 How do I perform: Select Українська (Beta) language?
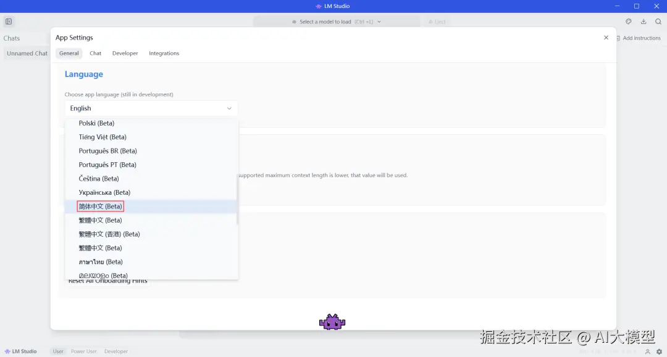tap(151, 192)
